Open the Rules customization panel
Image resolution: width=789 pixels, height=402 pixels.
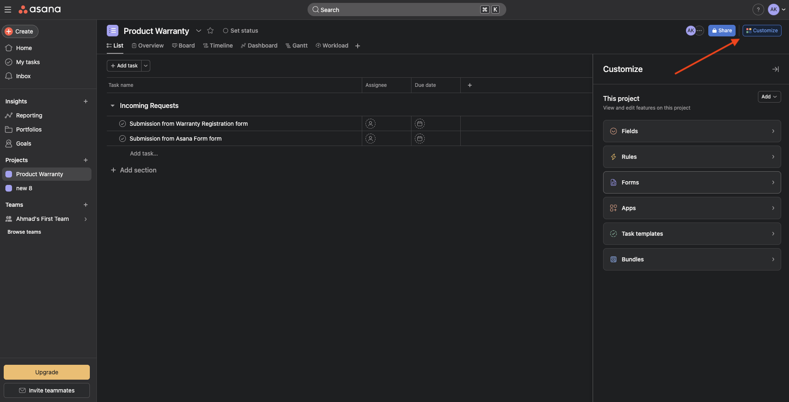691,157
